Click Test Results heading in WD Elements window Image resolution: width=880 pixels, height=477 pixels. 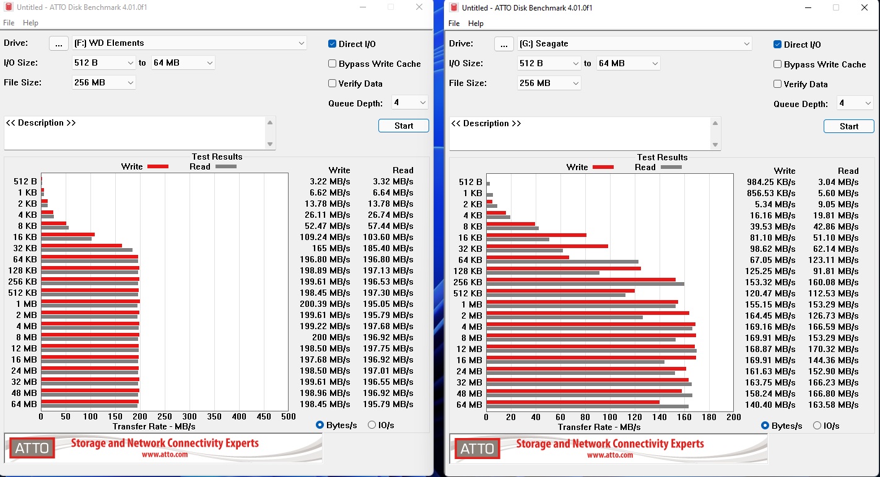coord(217,157)
